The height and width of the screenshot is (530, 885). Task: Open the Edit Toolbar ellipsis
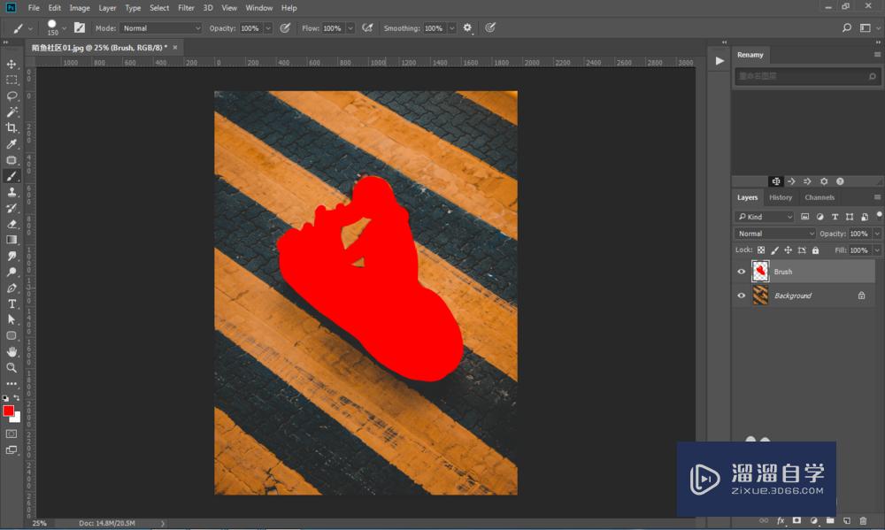12,383
